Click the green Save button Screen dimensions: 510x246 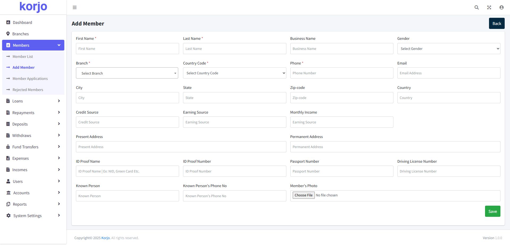tap(492, 212)
